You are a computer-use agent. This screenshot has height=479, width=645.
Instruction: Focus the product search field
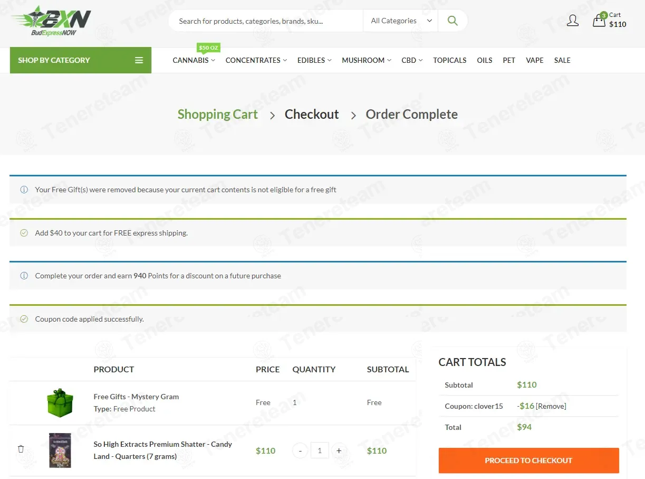(266, 21)
